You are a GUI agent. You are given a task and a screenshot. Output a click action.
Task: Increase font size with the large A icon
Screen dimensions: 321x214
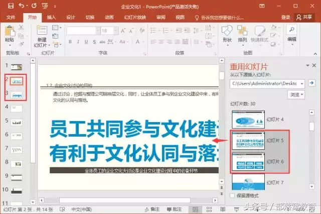point(123,31)
